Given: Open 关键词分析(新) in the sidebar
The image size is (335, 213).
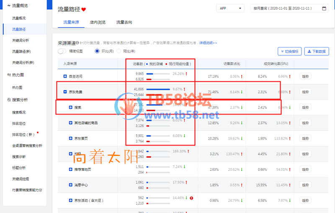Looking at the screenshot, I should click(23, 62).
